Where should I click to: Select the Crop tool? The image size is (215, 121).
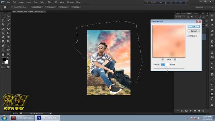[x=3, y=25]
